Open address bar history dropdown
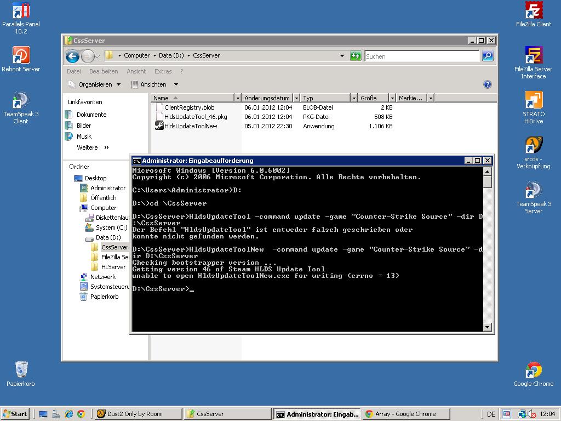The height and width of the screenshot is (421, 561). (x=342, y=56)
